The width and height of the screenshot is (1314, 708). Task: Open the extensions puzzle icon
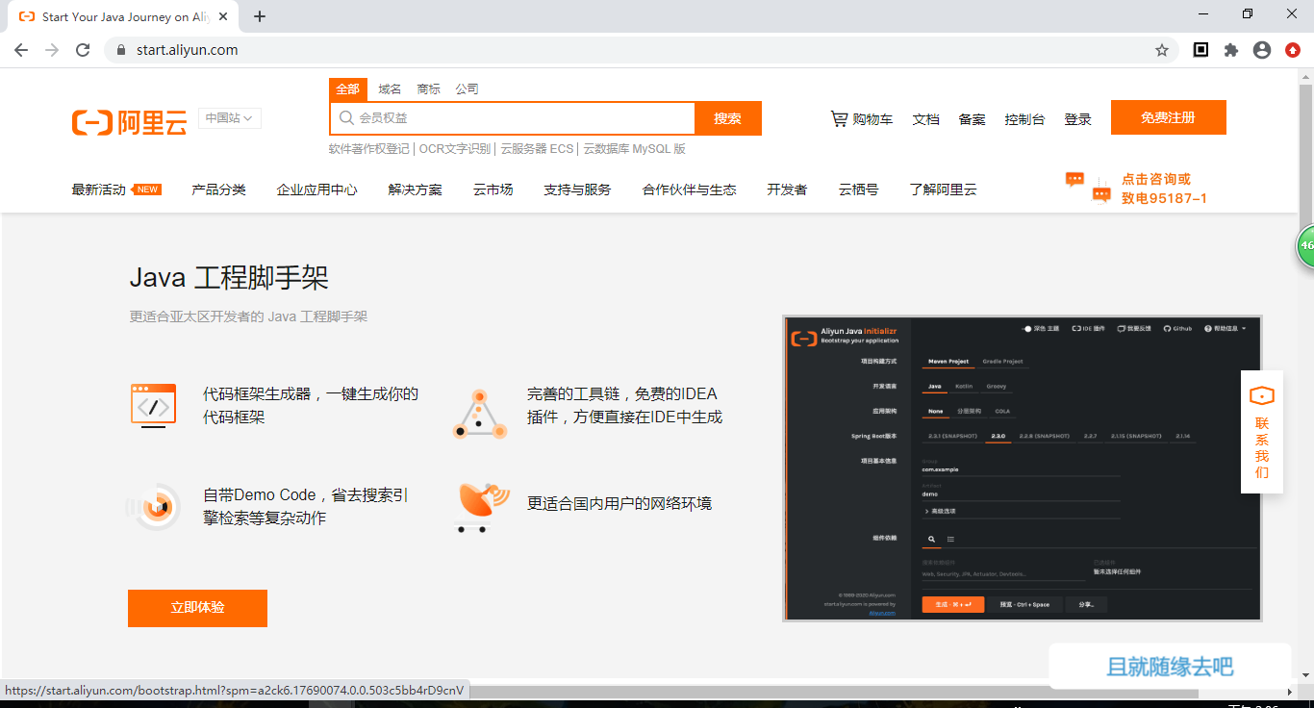pyautogui.click(x=1231, y=50)
